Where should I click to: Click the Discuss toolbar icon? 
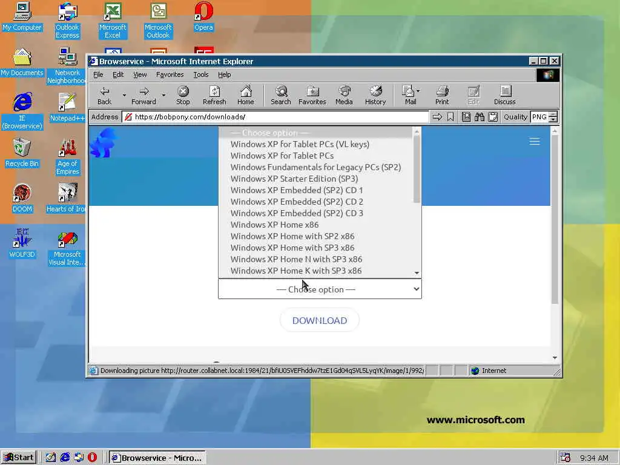pyautogui.click(x=504, y=95)
